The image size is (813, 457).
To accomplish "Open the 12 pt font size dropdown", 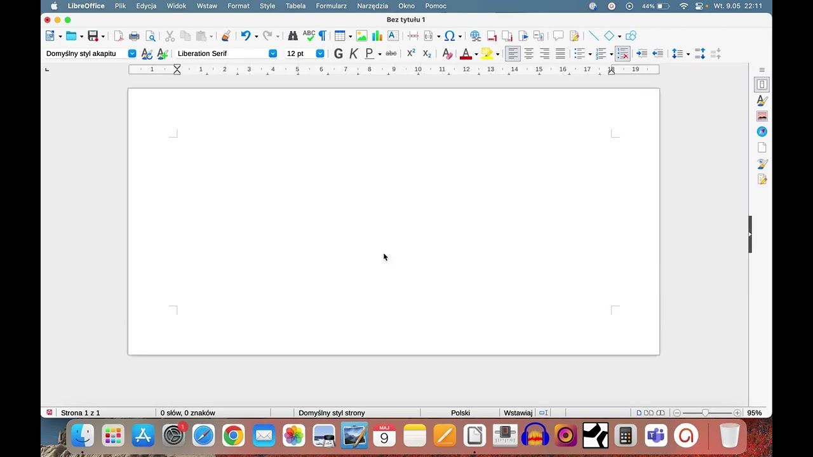I will [x=320, y=53].
